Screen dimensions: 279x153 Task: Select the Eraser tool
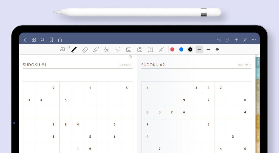(85, 50)
